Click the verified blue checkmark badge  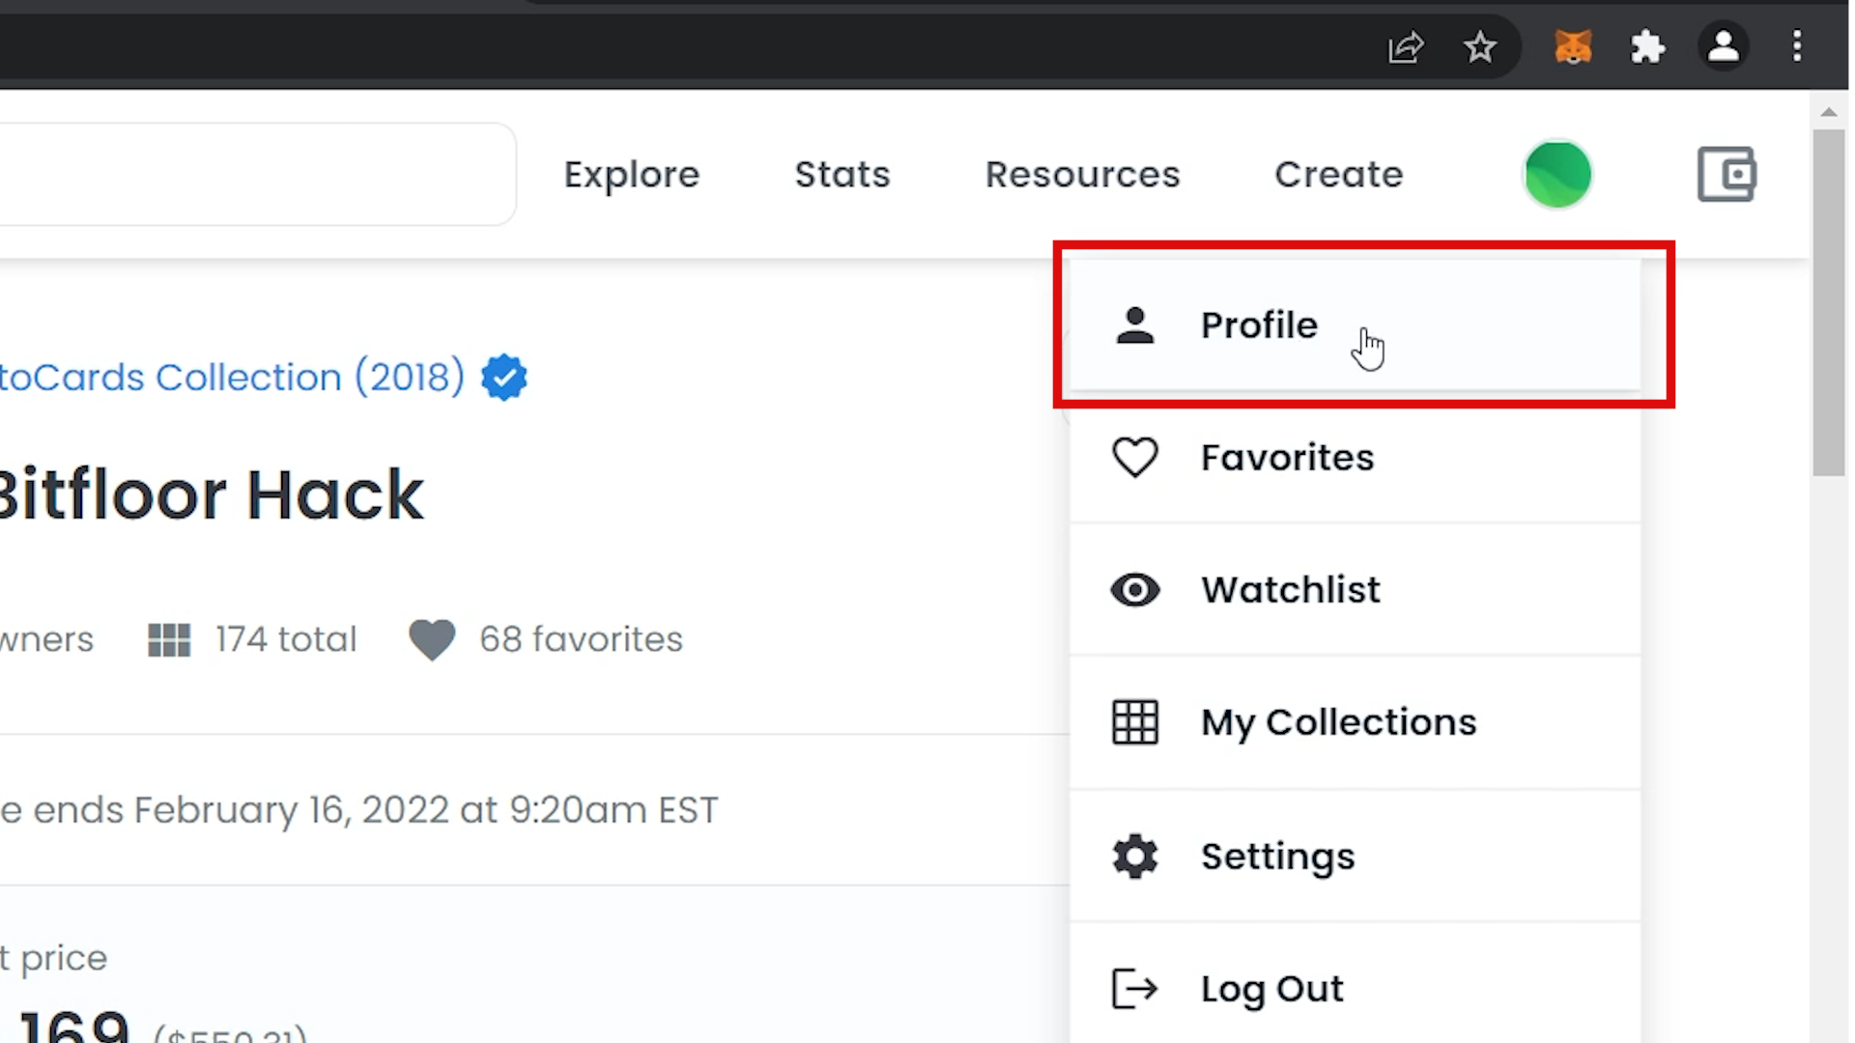click(x=503, y=377)
